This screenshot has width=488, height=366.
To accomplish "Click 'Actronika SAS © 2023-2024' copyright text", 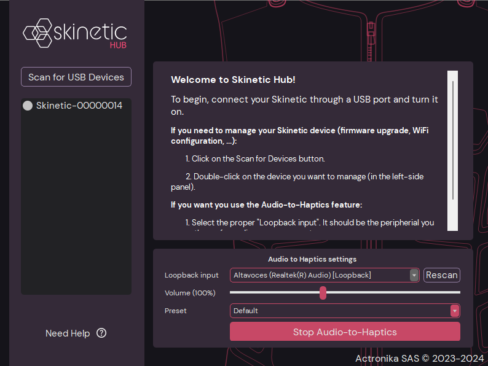I will click(x=420, y=359).
